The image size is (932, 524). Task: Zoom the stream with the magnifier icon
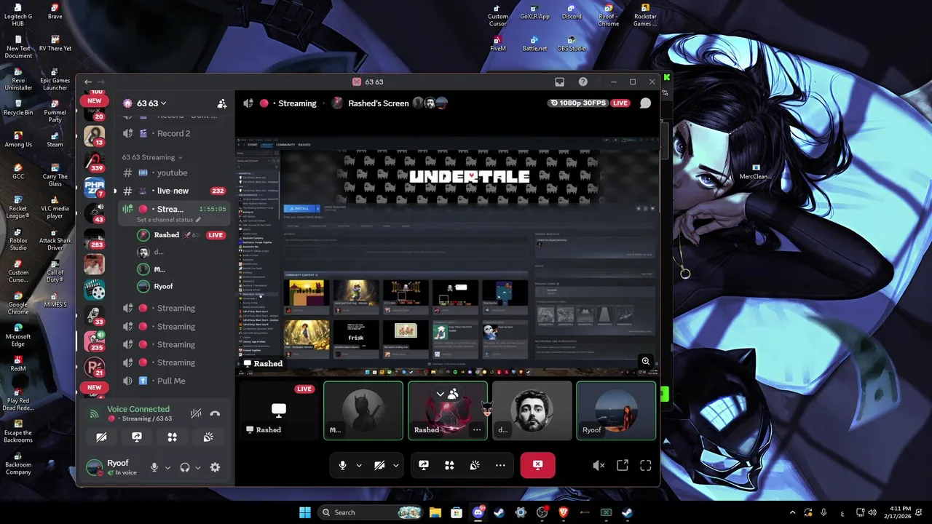point(645,361)
